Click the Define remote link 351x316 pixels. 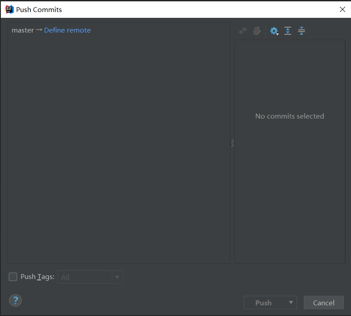(x=67, y=30)
